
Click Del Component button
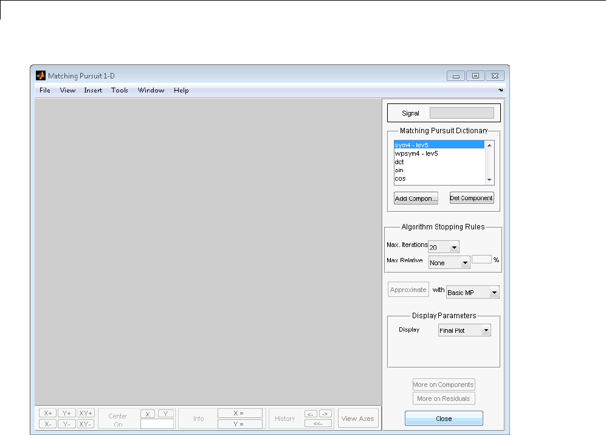click(x=472, y=198)
